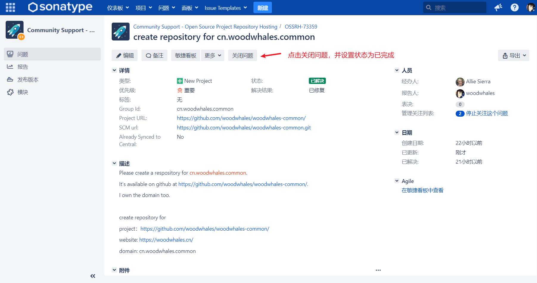Open the Issue Templates dropdown
This screenshot has height=283, width=537.
226,8
